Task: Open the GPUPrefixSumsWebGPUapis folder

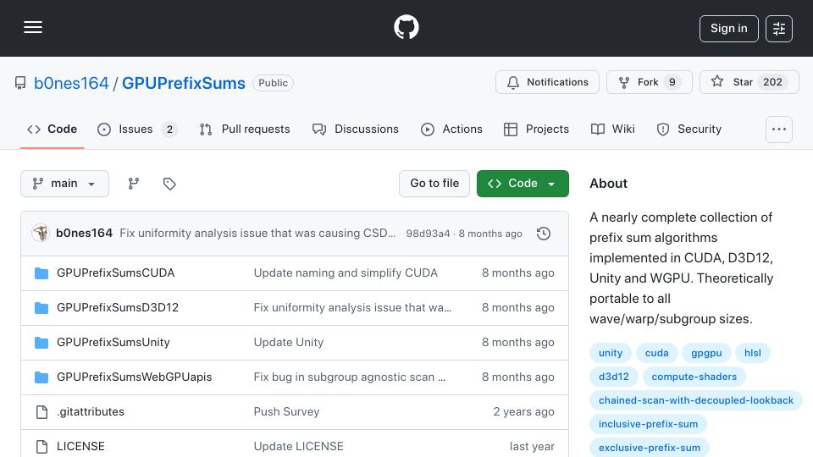Action: click(x=135, y=377)
